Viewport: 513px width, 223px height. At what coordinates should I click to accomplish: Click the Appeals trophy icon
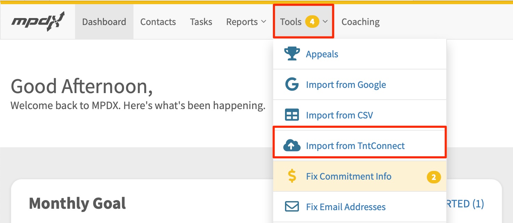(292, 54)
